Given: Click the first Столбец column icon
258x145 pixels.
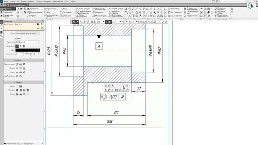Looking at the screenshot, I should coord(17,90).
